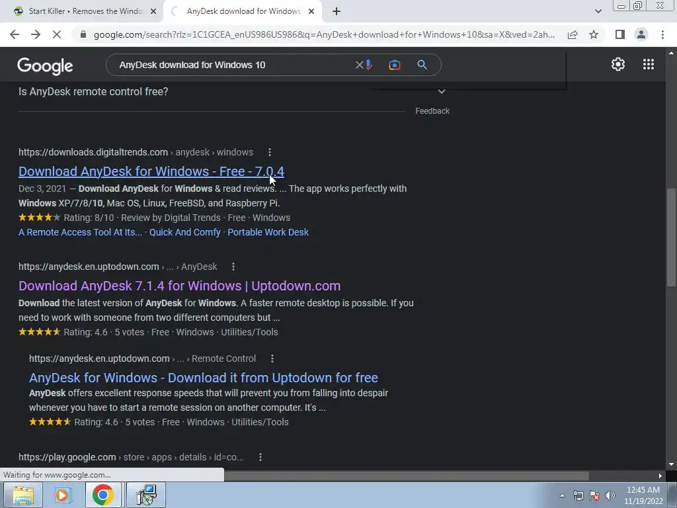The image size is (677, 508).
Task: Stop loading the current page
Action: (x=57, y=34)
